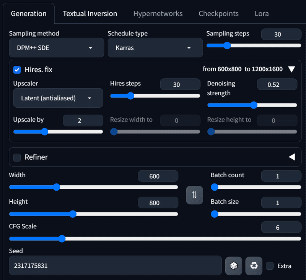Screen dimensions: 306x280
Task: Collapse the Hires. fix section triangle
Action: point(292,69)
